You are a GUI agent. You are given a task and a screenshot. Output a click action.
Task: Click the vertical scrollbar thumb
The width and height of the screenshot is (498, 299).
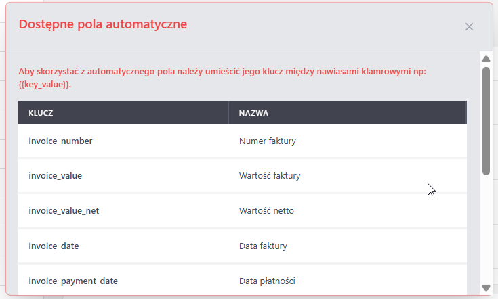(485, 120)
